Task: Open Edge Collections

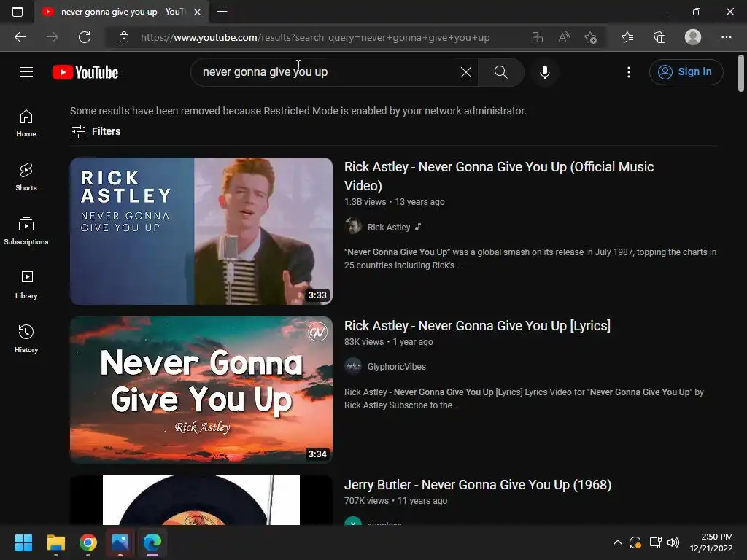Action: click(x=659, y=37)
